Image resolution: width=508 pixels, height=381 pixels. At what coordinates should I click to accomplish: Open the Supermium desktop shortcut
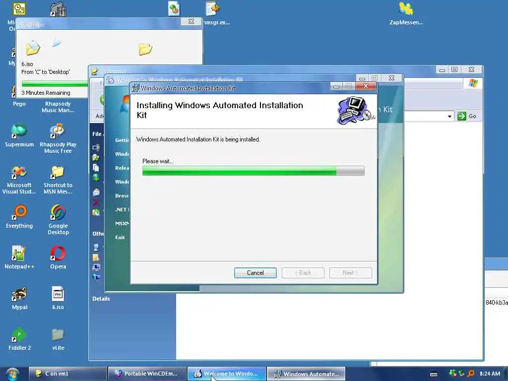pos(19,135)
